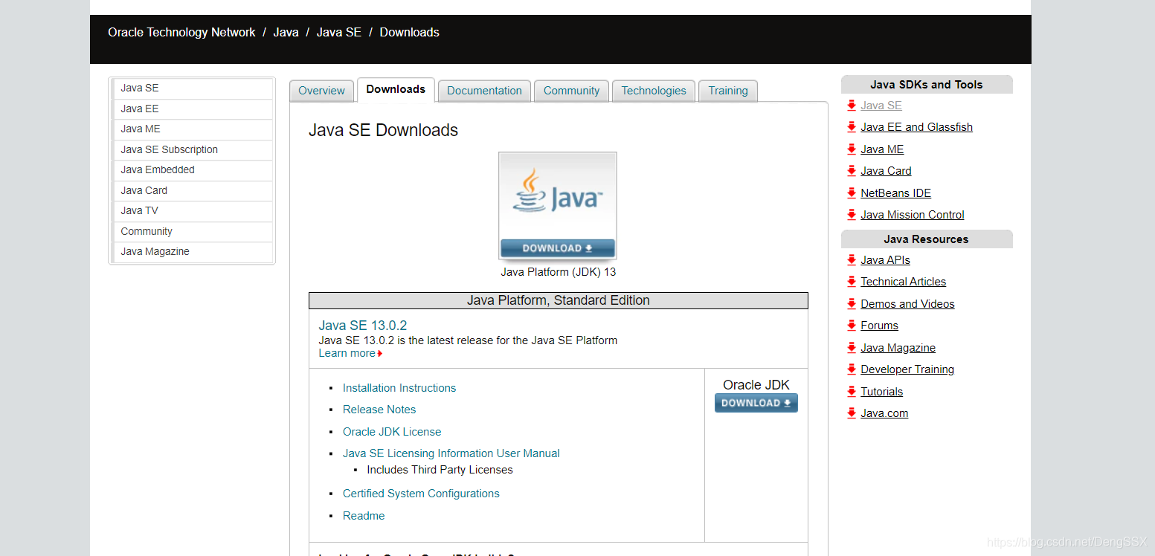Open Java SE Subscription sidebar item
The height and width of the screenshot is (556, 1155).
[x=192, y=150]
